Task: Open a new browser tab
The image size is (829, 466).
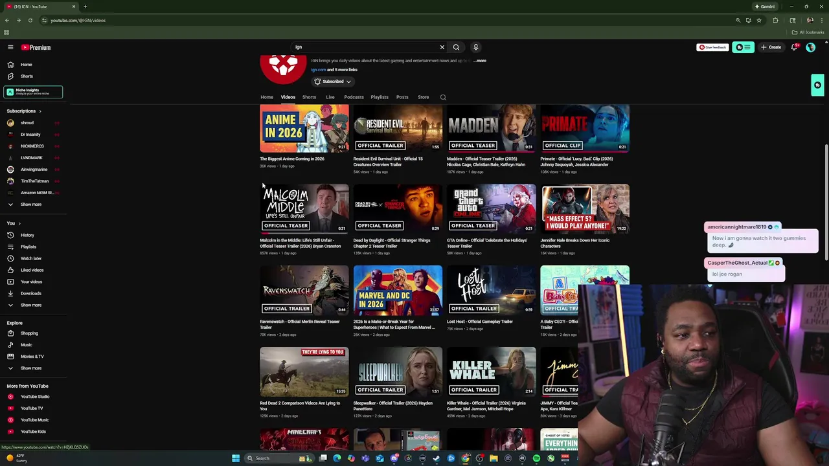Action: click(x=85, y=6)
